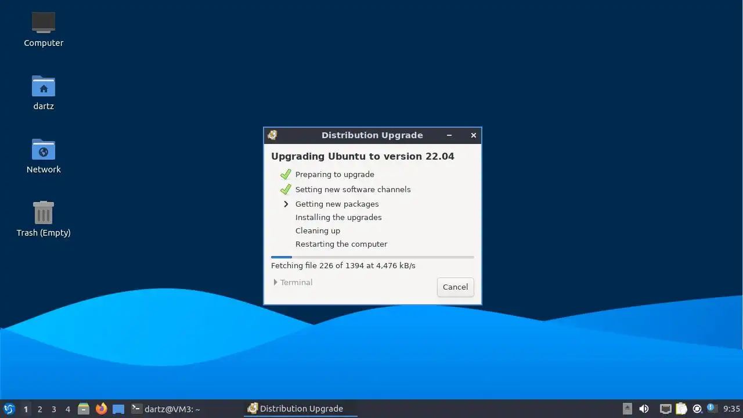
Task: Click the 'Getting new packages' step
Action: [x=337, y=204]
